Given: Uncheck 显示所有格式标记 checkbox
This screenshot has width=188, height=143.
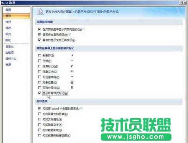Looking at the screenshot, I should pyautogui.click(x=40, y=93).
